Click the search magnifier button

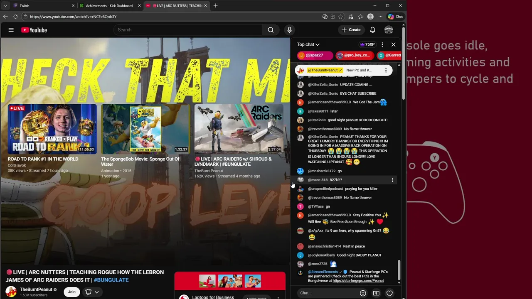[271, 30]
